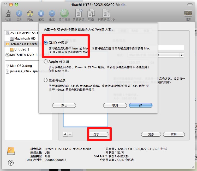Screen dimensions: 197x171
Task: Select the MATSHITA DVD-R drive
Action: tap(21, 55)
